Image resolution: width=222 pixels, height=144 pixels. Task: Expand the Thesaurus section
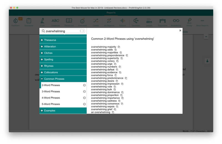[x=63, y=40]
